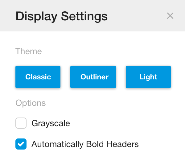Switch to the Outliner theme
Screen dimensions: 185x160
click(93, 77)
